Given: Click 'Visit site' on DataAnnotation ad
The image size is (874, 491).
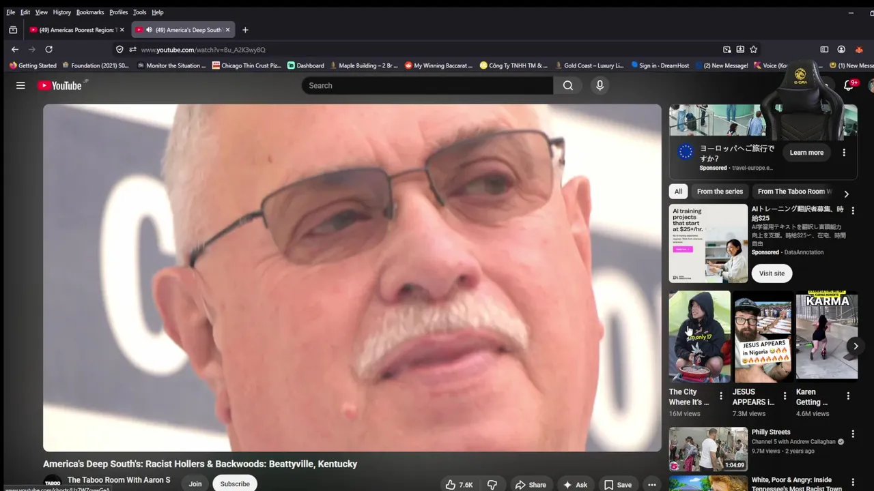Looking at the screenshot, I should 772,273.
